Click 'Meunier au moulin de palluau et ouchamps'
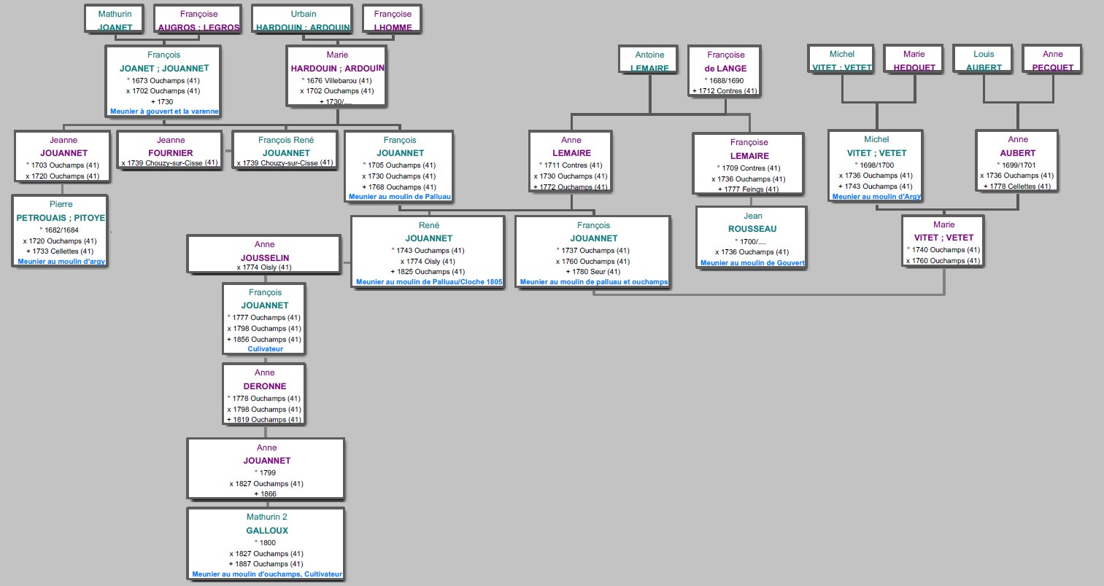The image size is (1104, 586). click(593, 282)
